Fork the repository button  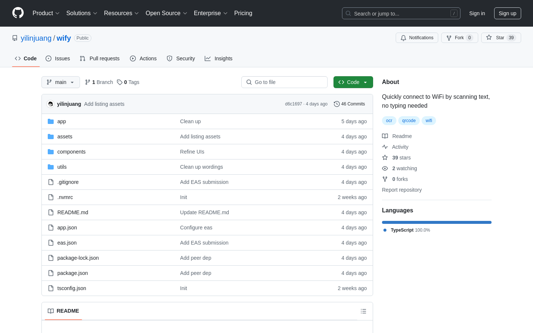tap(459, 38)
